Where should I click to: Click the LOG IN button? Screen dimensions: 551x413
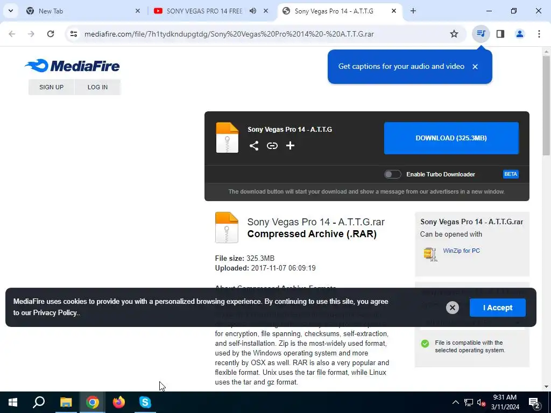pos(97,87)
